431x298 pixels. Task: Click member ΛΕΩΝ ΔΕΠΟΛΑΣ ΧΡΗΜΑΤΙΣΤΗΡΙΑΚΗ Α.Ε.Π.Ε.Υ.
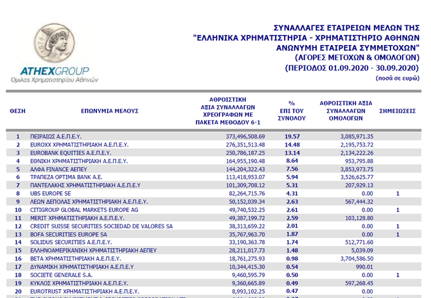click(89, 202)
